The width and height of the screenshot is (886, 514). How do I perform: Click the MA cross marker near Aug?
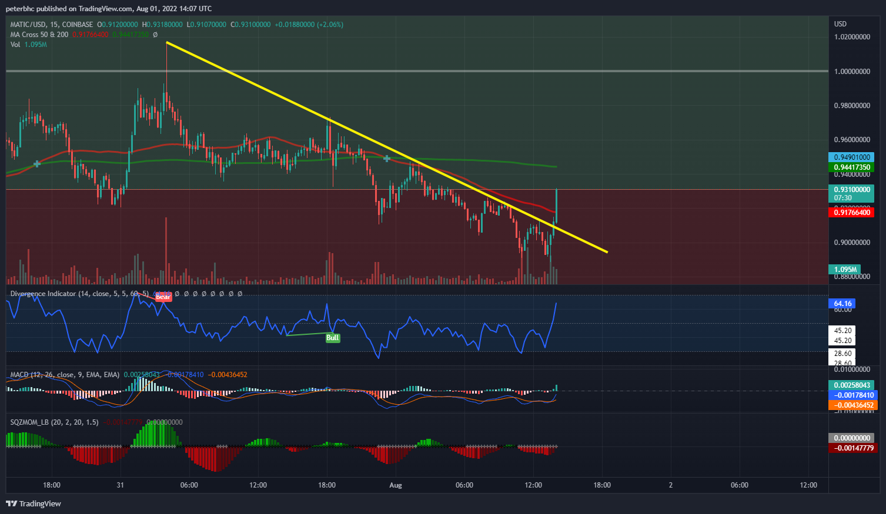pos(387,159)
